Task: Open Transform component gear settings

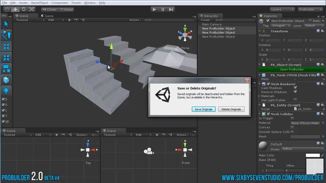Action: (x=322, y=31)
